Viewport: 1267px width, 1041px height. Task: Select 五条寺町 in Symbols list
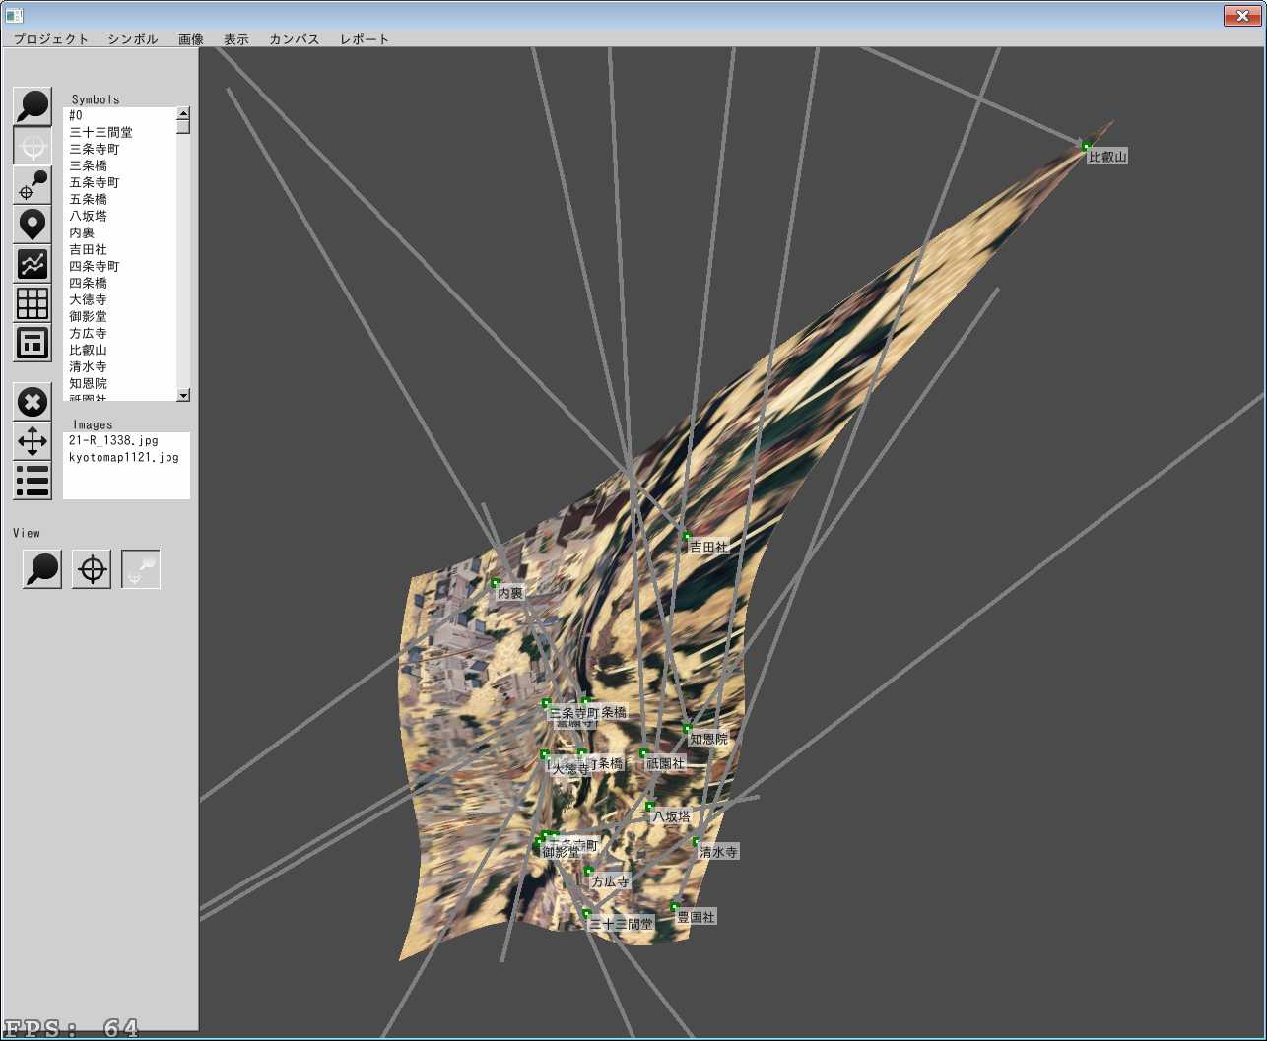(119, 182)
